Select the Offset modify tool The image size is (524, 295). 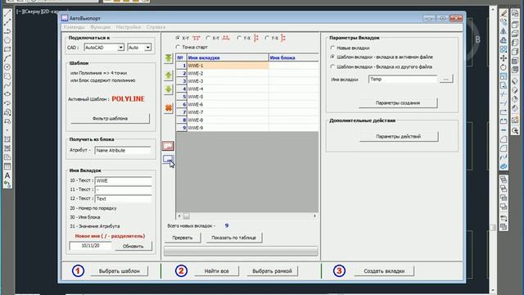(504, 40)
